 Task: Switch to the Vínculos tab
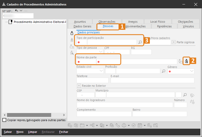188,26
